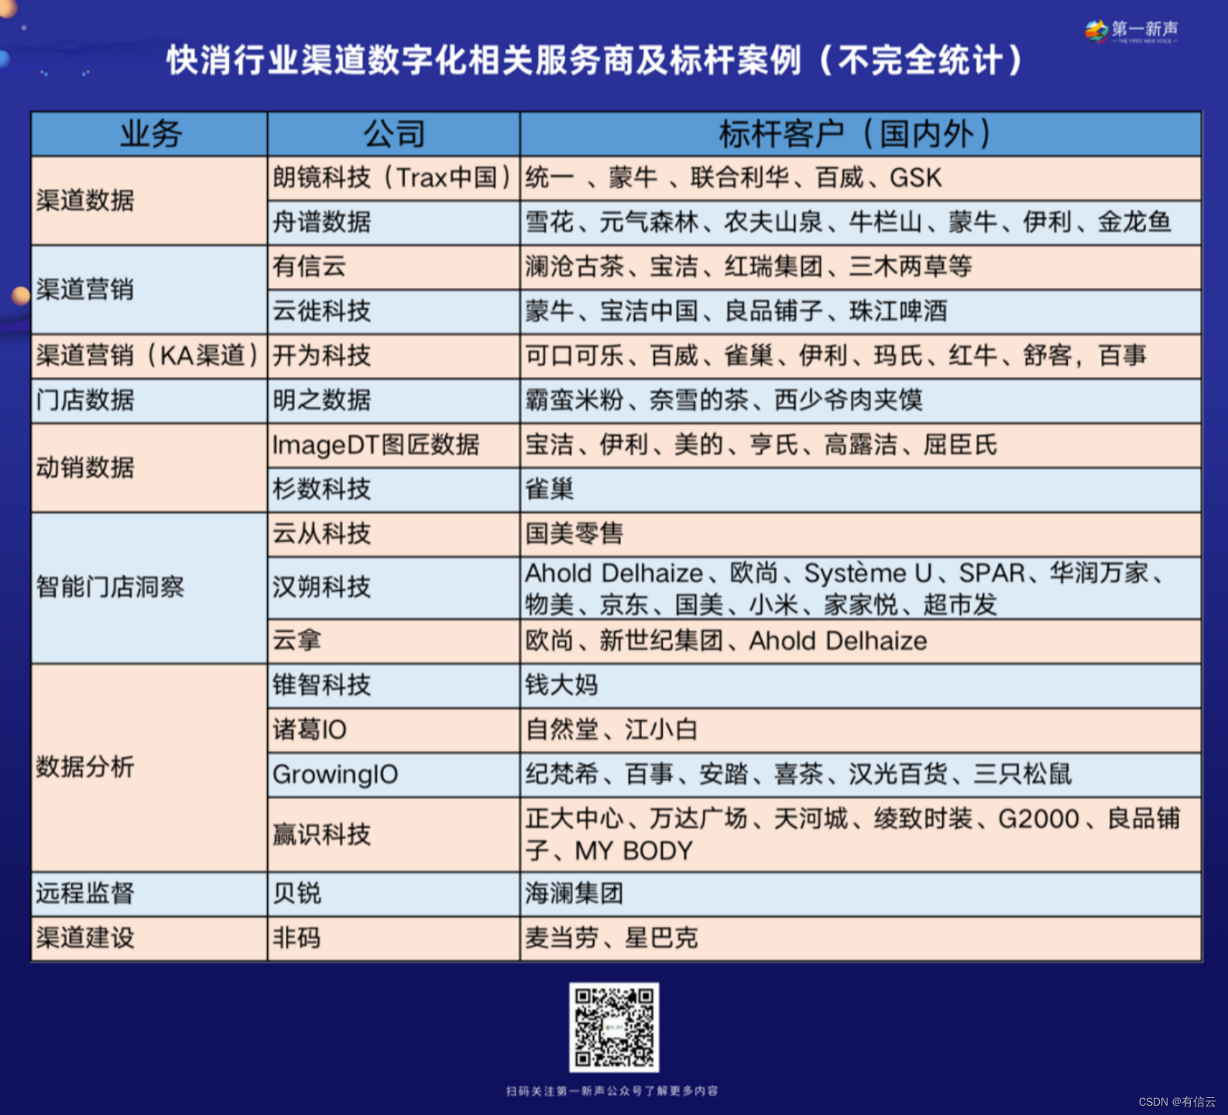Click the 数据分析 business cell
The width and height of the screenshot is (1228, 1115).
tap(149, 767)
